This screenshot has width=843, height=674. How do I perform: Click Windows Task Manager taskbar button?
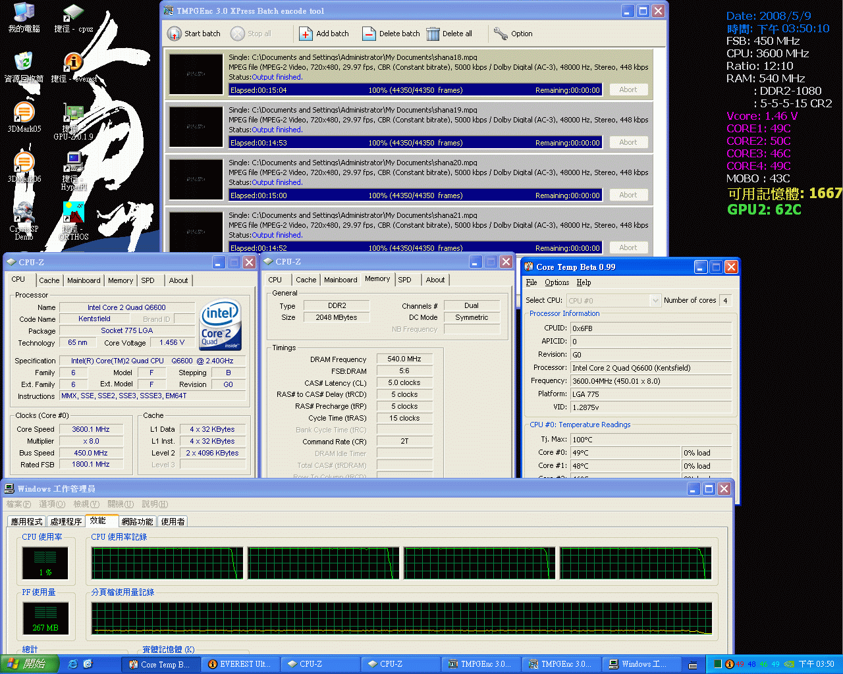coord(643,664)
